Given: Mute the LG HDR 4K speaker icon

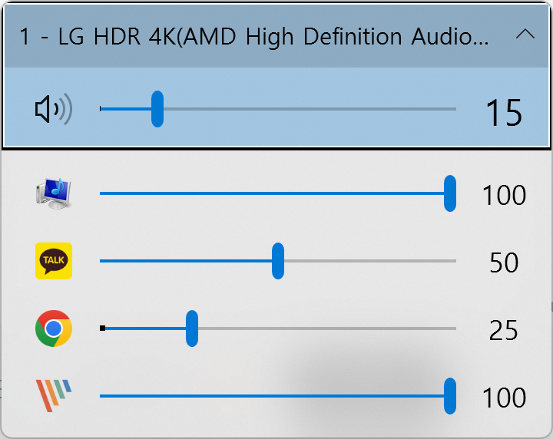Looking at the screenshot, I should (x=54, y=109).
